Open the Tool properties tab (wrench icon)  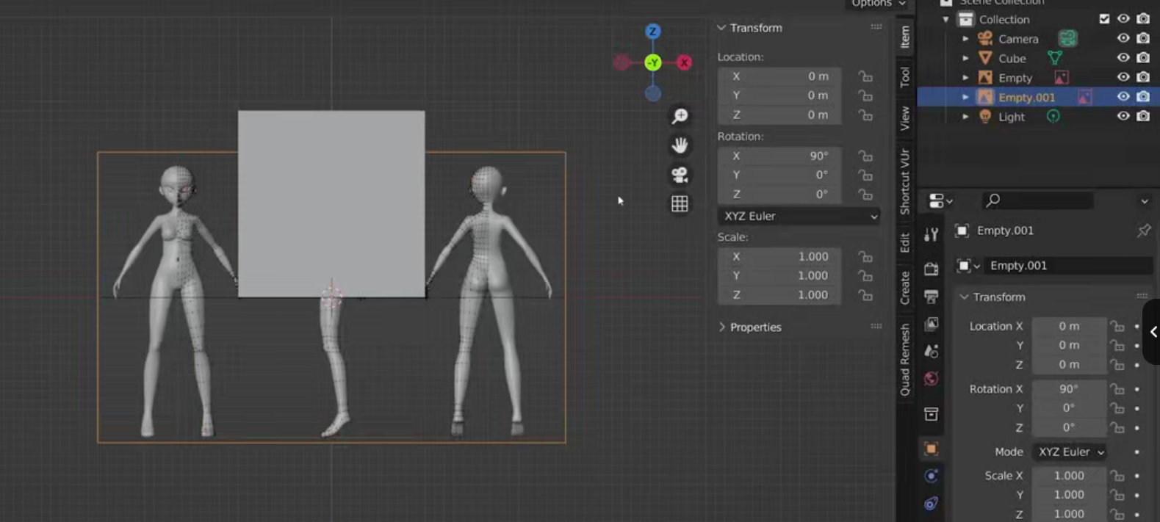pos(931,234)
